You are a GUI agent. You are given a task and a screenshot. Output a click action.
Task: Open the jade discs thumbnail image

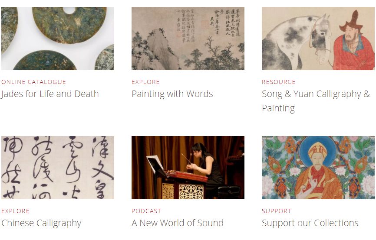click(58, 39)
